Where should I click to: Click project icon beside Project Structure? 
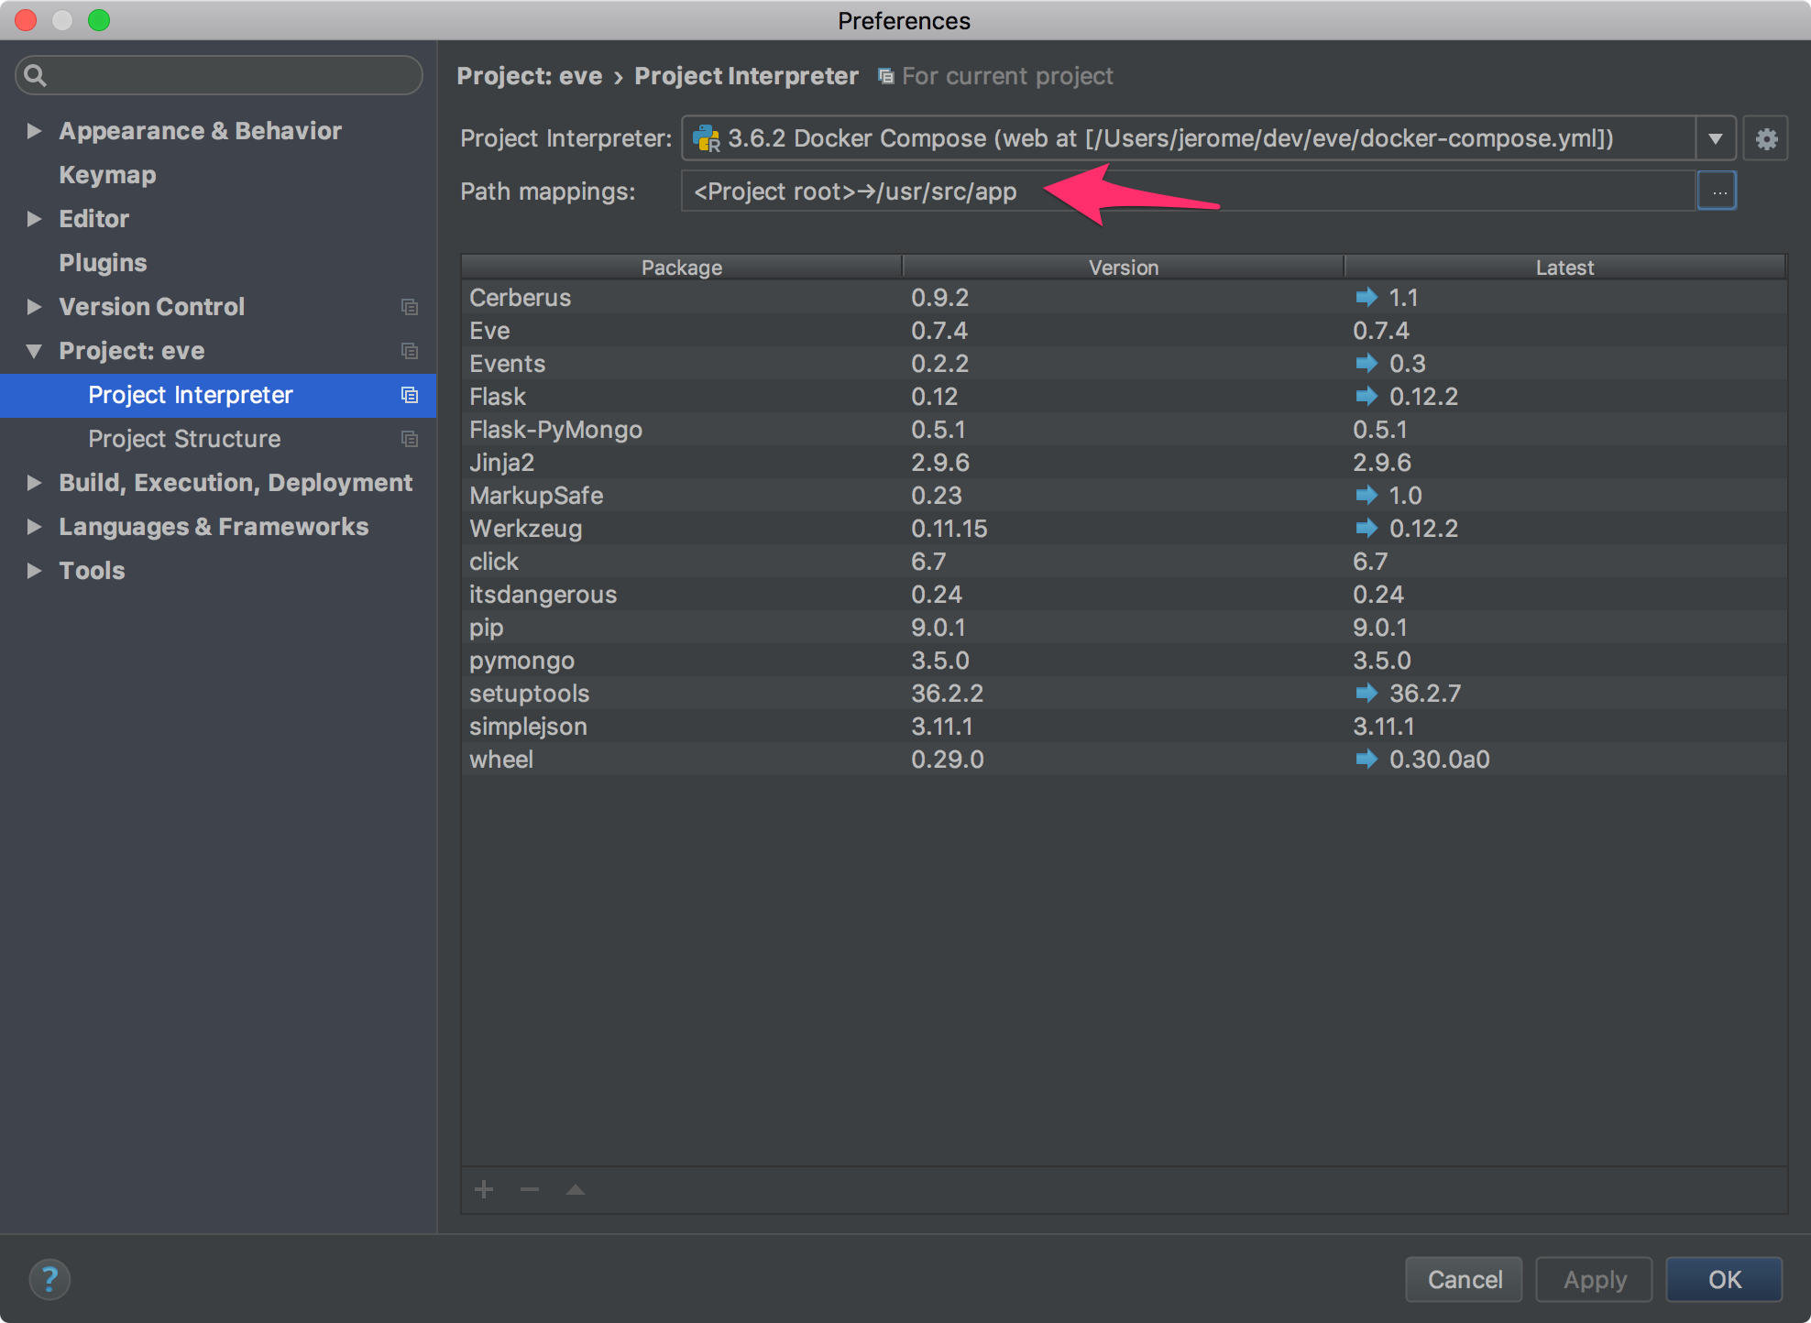[x=410, y=439]
